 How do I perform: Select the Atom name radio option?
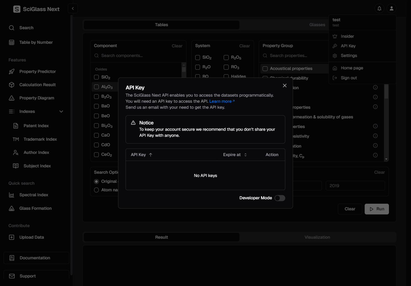[x=97, y=190]
